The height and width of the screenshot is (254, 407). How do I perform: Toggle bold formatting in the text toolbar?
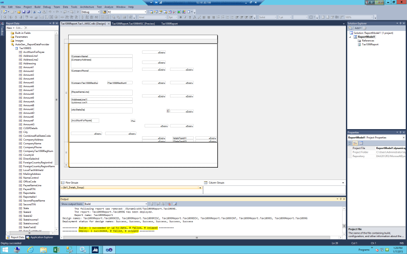coord(181,17)
